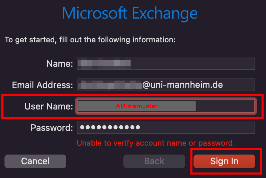This screenshot has width=266, height=178.
Task: Click the Microsoft Exchange heading
Action: click(x=130, y=13)
